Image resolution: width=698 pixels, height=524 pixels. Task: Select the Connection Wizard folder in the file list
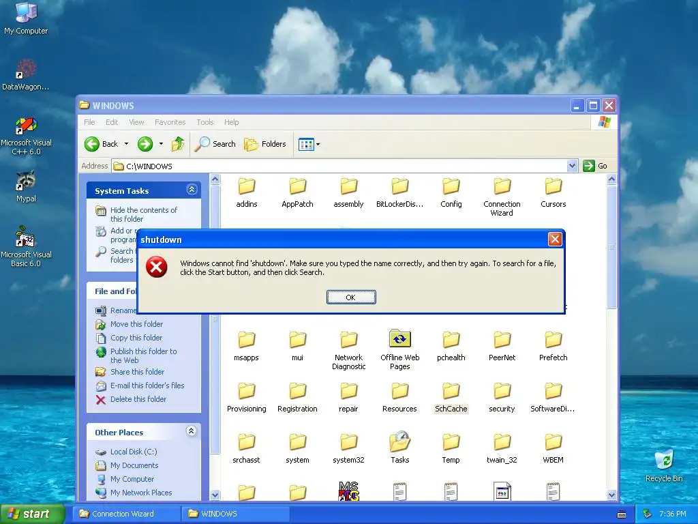(502, 197)
